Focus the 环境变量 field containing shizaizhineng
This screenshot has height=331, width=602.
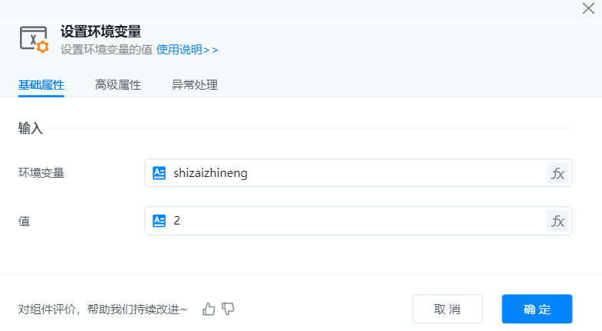353,173
